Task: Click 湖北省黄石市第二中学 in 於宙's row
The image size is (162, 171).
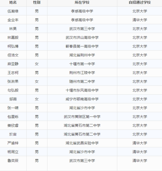Action: pyautogui.click(x=82, y=134)
